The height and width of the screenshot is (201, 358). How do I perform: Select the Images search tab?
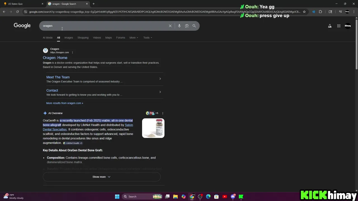click(x=69, y=38)
